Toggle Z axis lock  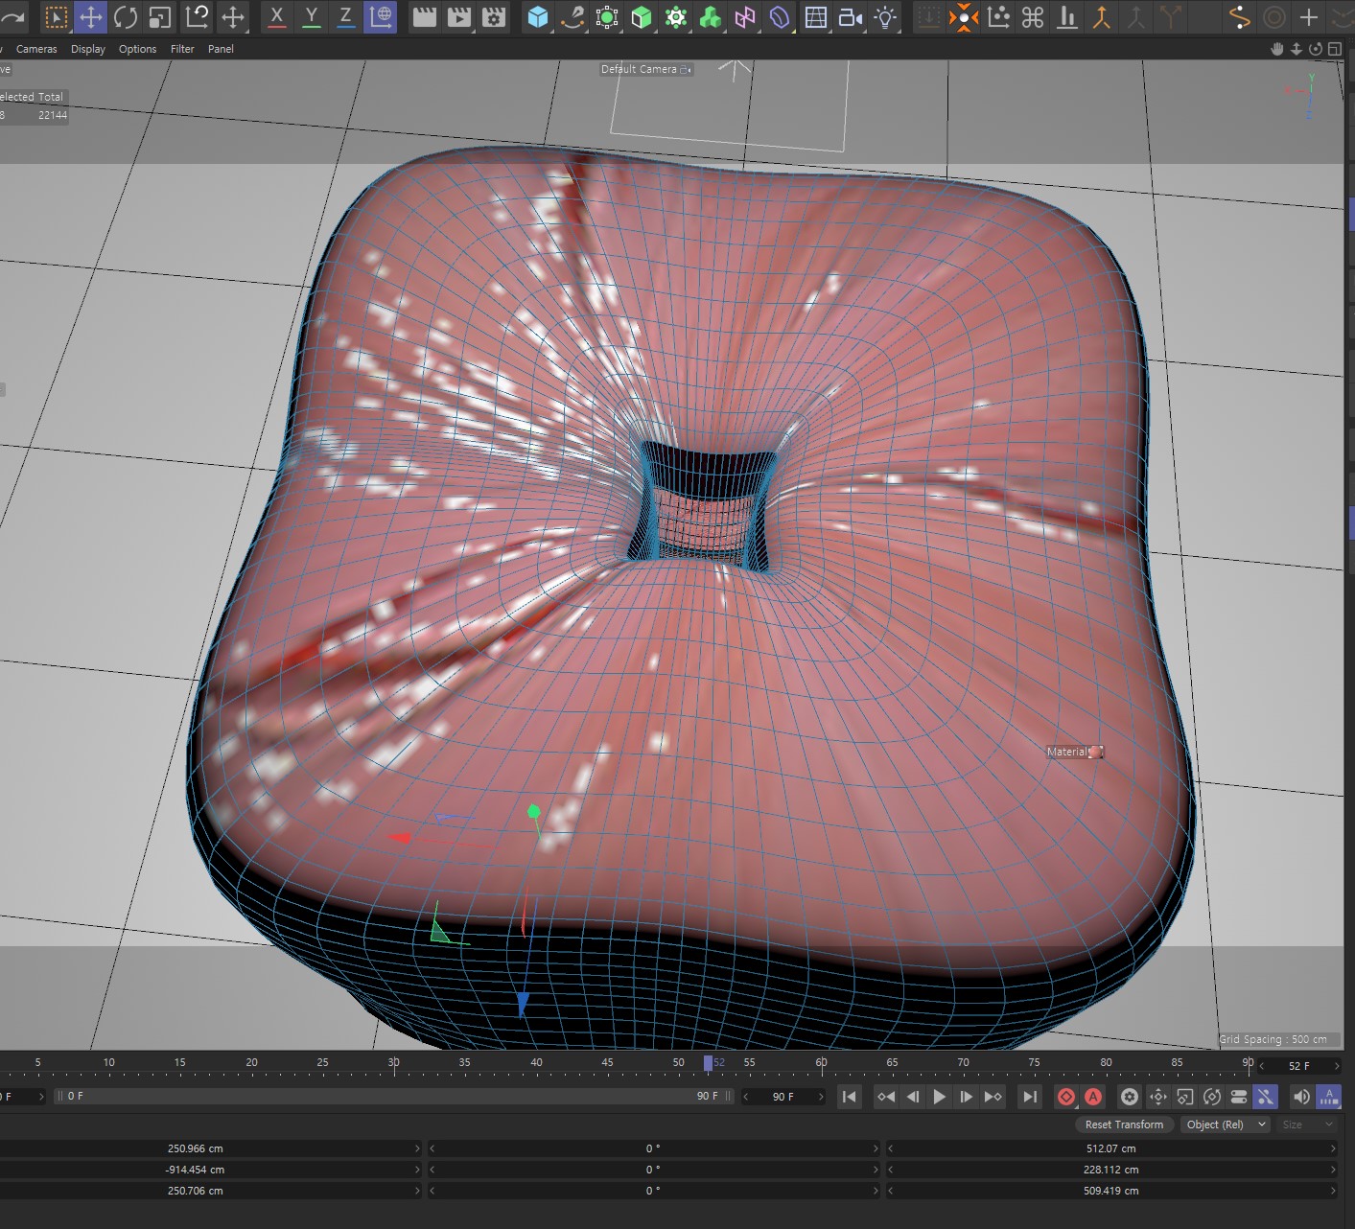tap(345, 17)
